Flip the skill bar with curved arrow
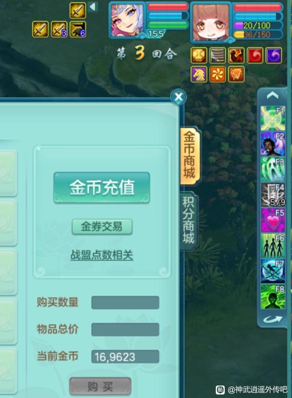The image size is (292, 398). (273, 319)
